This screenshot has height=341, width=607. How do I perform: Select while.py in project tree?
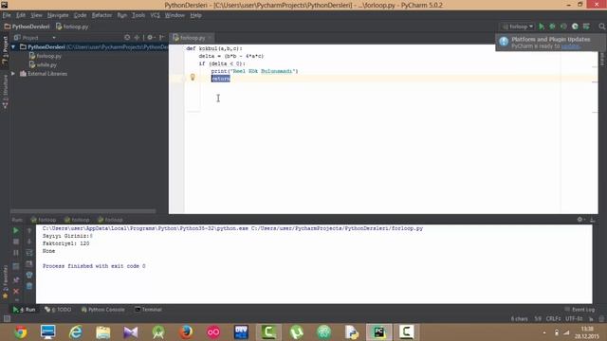[43, 65]
